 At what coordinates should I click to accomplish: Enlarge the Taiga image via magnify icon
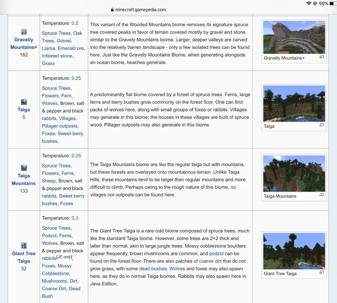coord(321,125)
